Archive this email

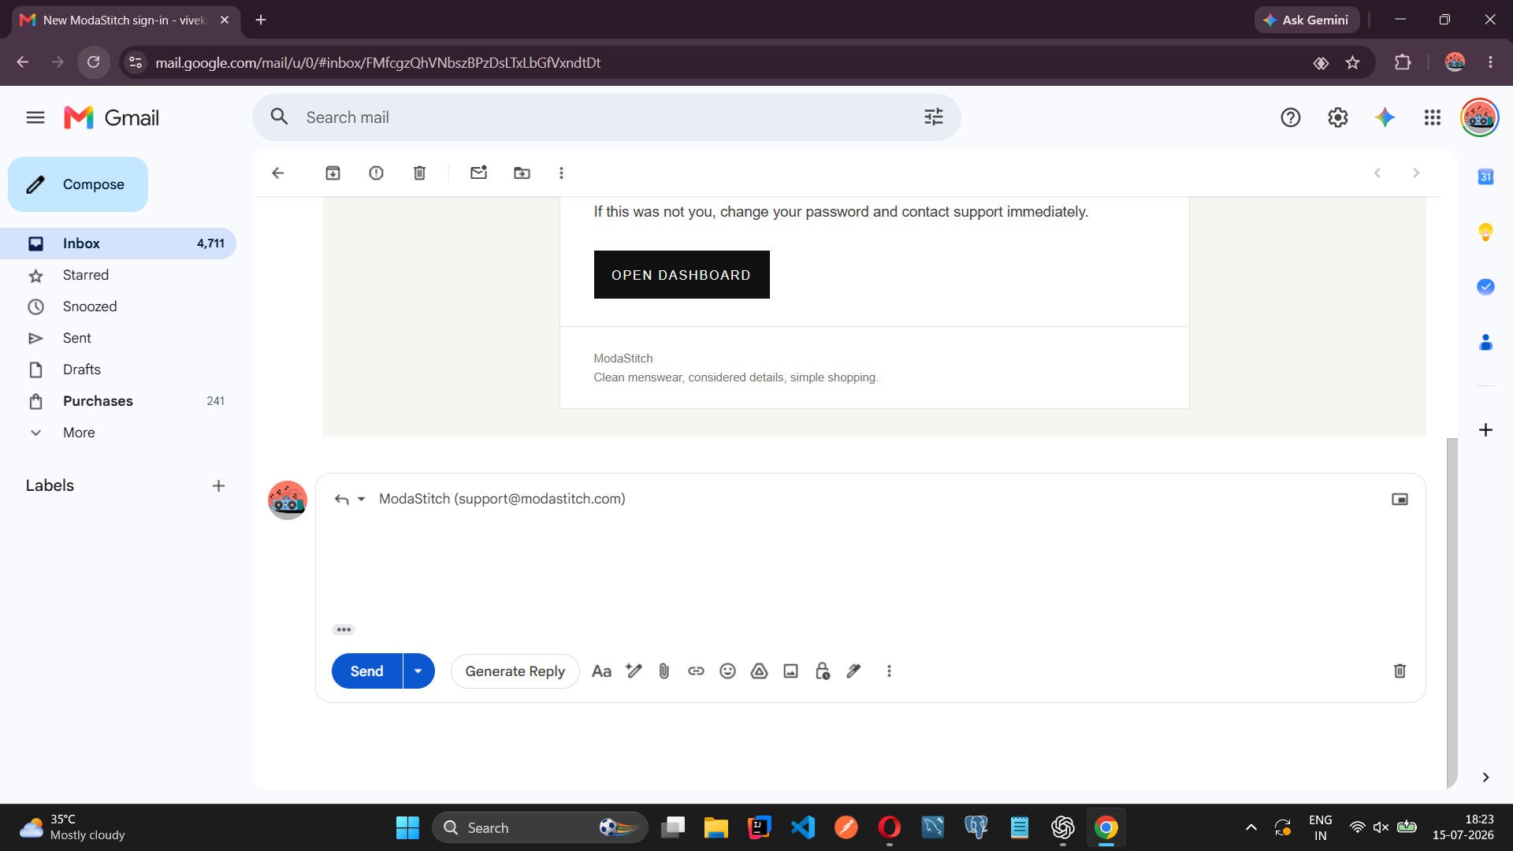(x=333, y=173)
